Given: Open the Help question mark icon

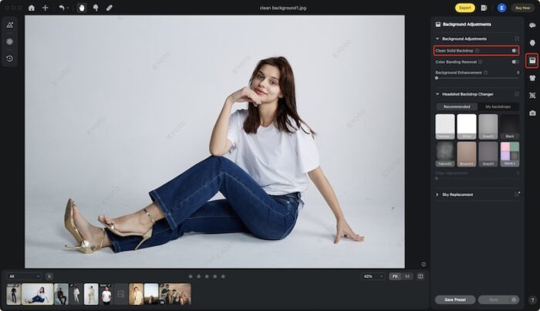Looking at the screenshot, I should point(532,300).
